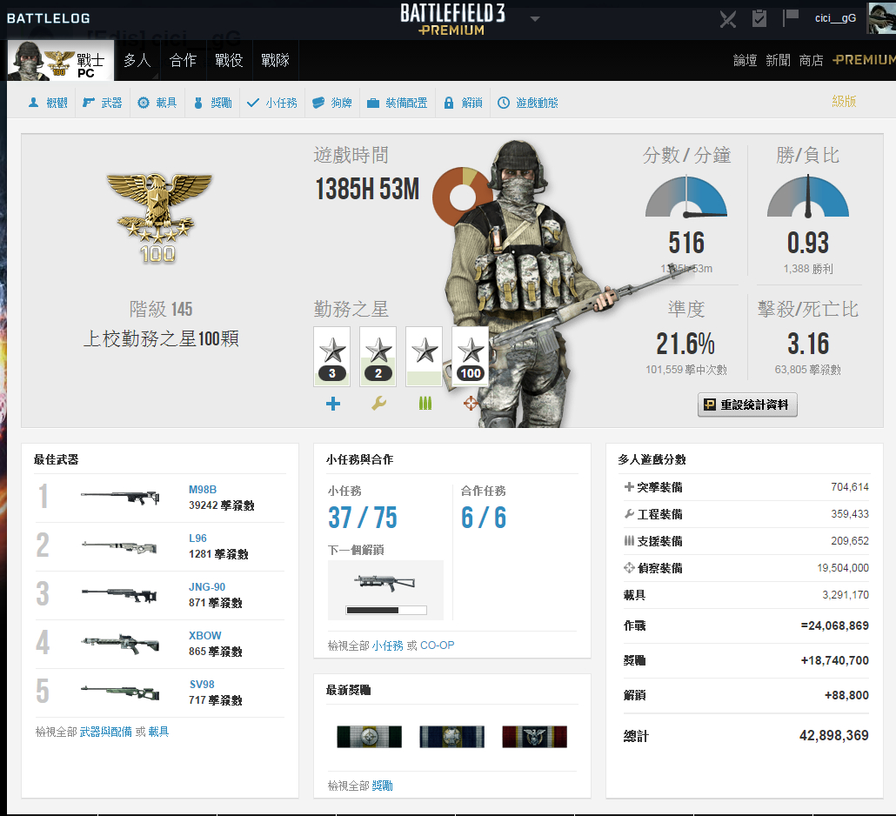
Task: Switch to 概觀 overview tab
Action: tap(48, 103)
